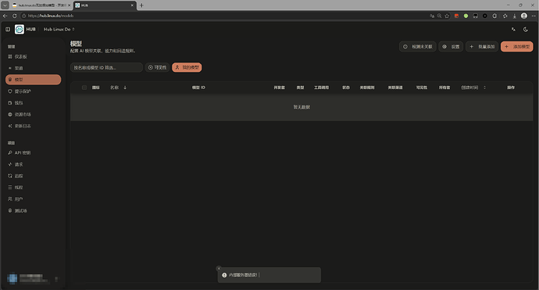The height and width of the screenshot is (290, 539).
Task: Open the blurred user profile at sidebar bottom
Action: tap(33, 278)
